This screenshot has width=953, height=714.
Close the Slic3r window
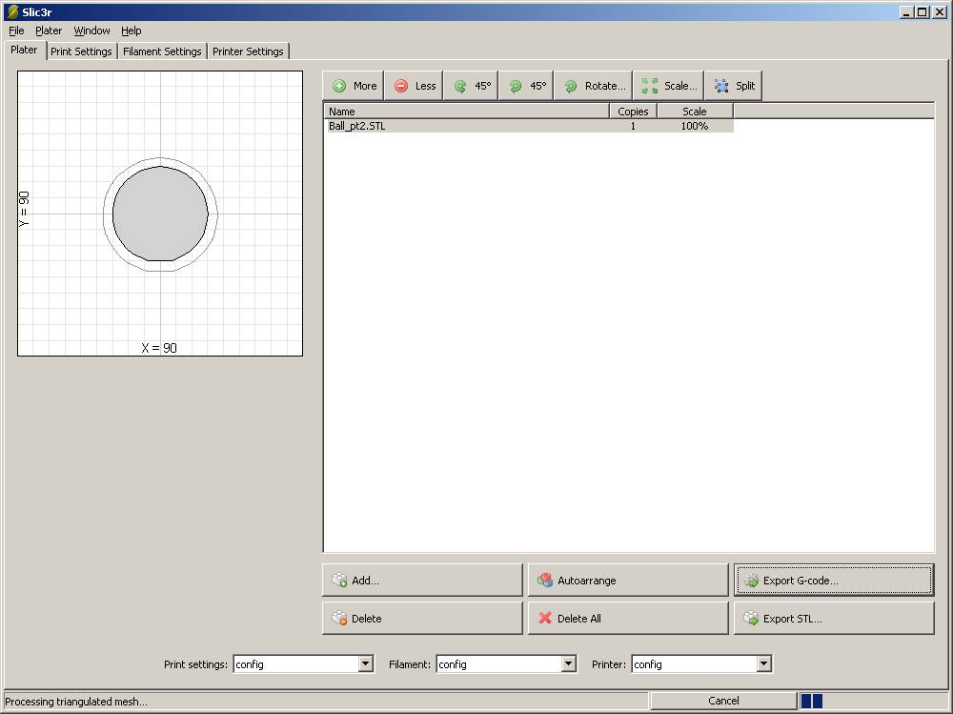(939, 11)
